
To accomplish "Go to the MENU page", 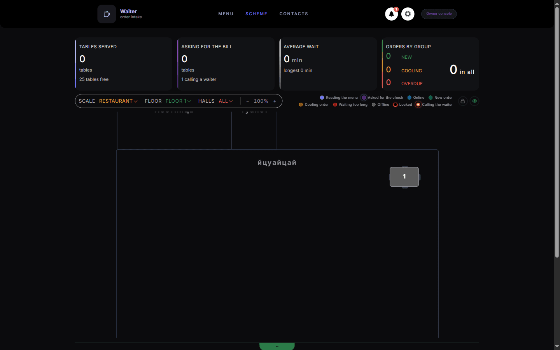I will point(226,14).
